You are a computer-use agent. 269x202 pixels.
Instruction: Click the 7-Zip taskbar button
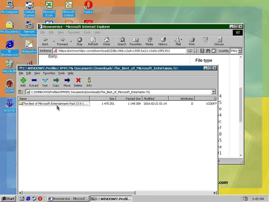[111, 199]
